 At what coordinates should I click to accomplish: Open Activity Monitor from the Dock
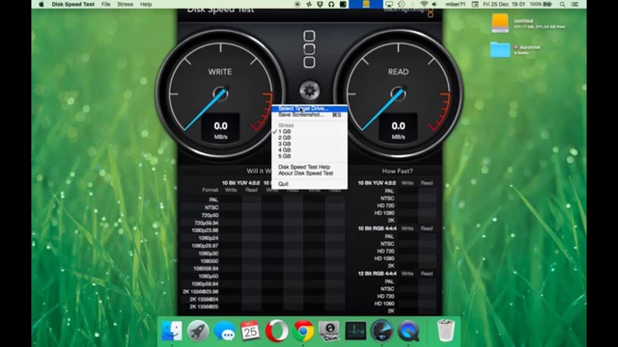[356, 331]
